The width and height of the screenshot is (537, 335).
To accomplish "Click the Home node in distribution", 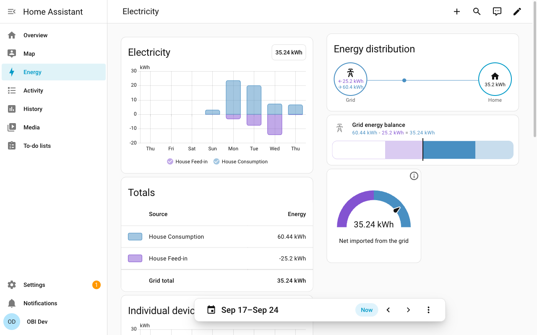I will click(x=495, y=80).
